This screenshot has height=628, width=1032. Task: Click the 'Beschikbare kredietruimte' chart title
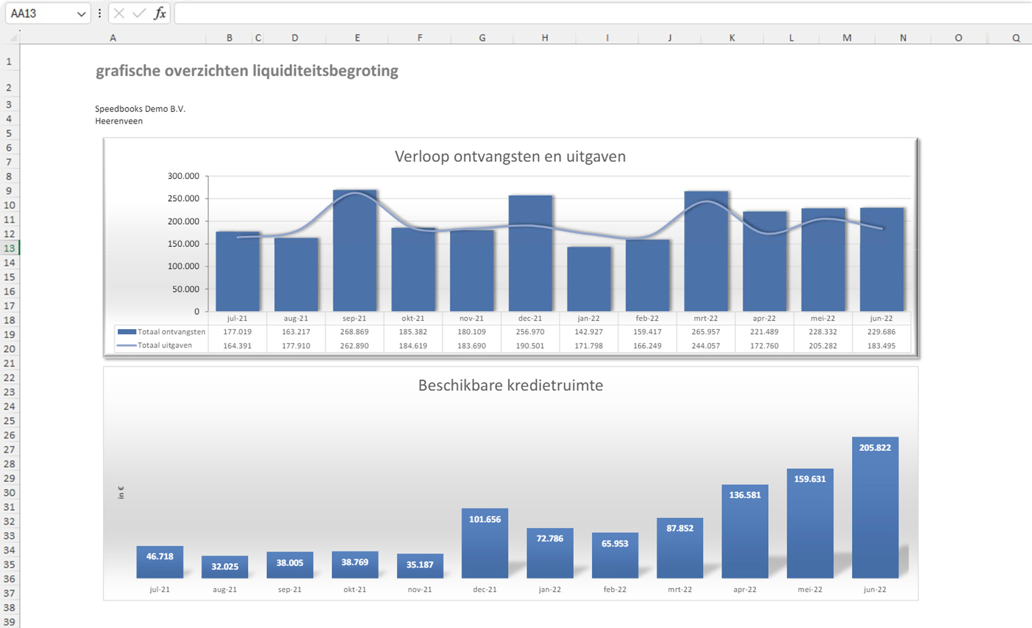coord(511,385)
